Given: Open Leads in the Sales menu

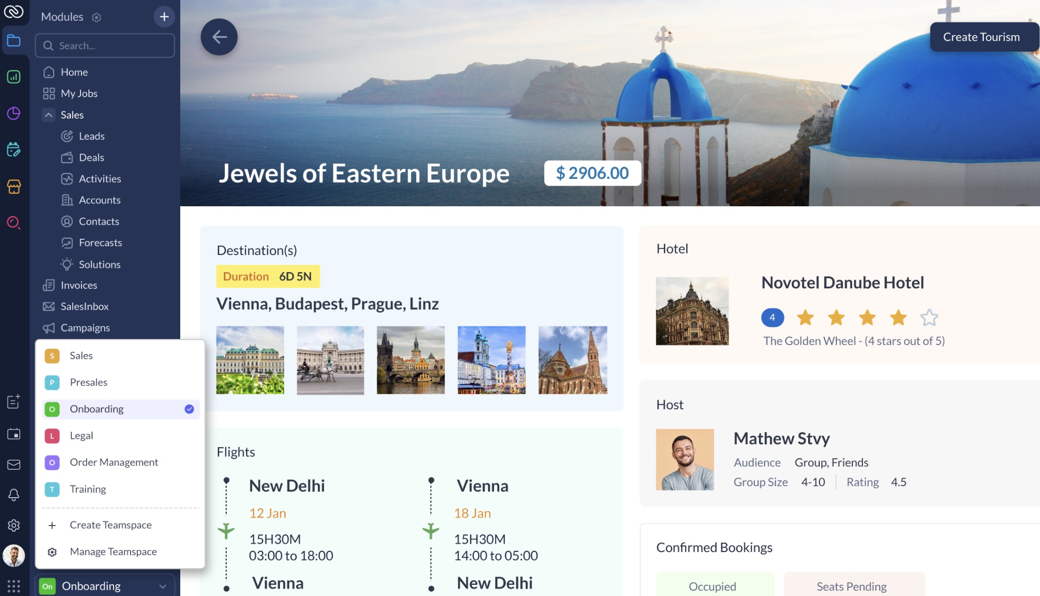Looking at the screenshot, I should click(92, 136).
